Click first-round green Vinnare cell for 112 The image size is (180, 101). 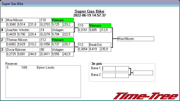click(62, 40)
